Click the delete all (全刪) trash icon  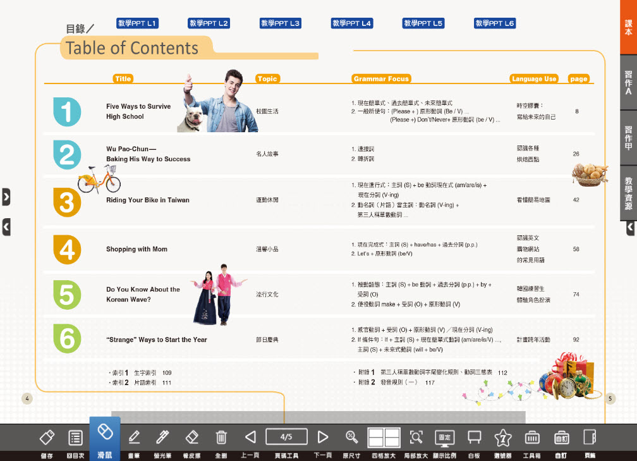point(221,438)
